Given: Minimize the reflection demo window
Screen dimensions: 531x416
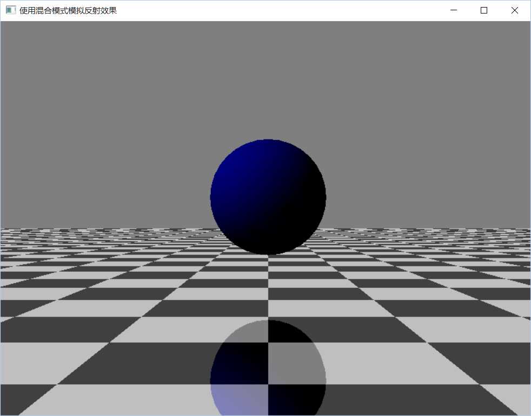Looking at the screenshot, I should point(454,10).
